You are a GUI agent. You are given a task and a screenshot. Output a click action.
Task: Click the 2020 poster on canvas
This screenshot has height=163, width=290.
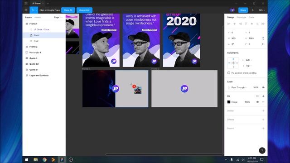[181, 40]
